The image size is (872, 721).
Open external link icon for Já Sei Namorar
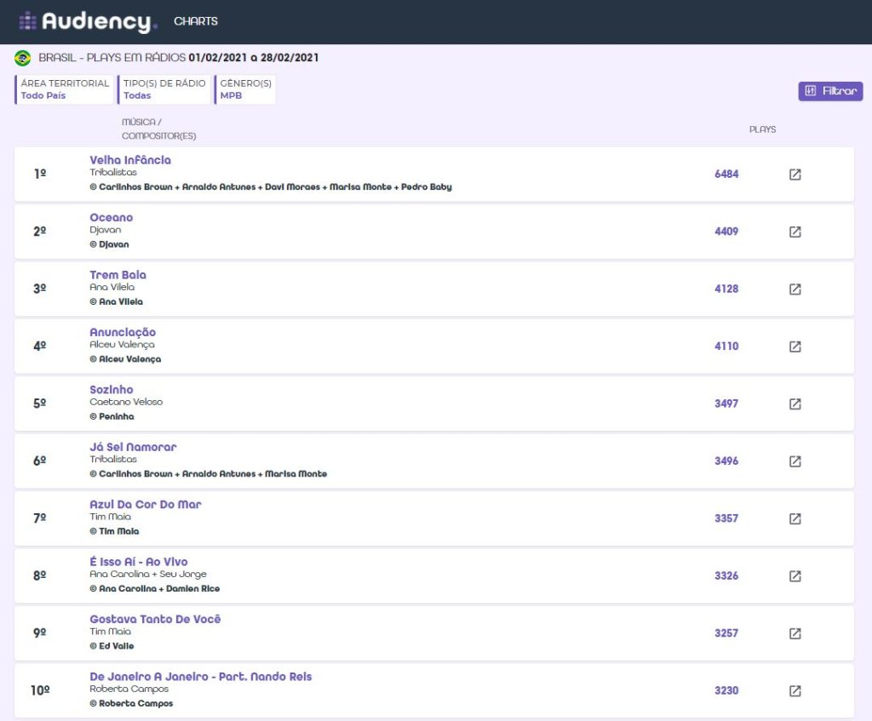795,461
